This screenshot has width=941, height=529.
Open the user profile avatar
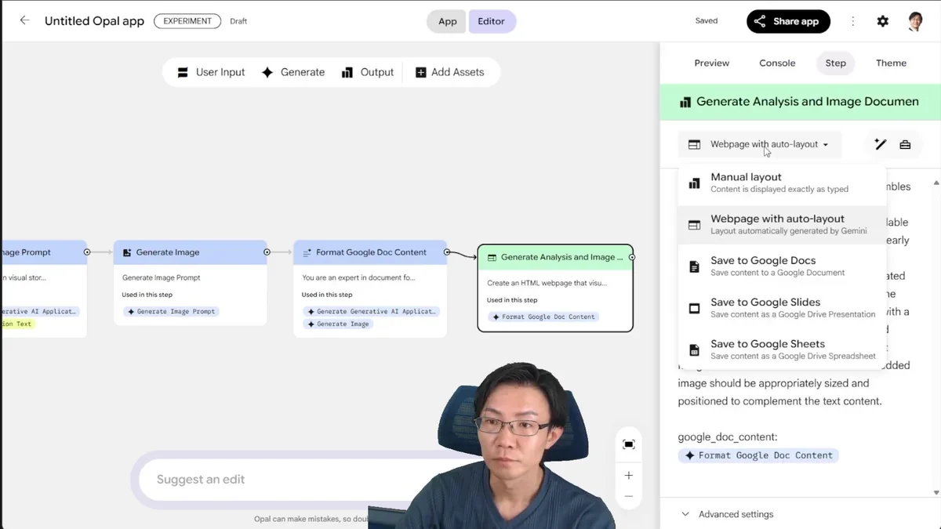tap(914, 21)
